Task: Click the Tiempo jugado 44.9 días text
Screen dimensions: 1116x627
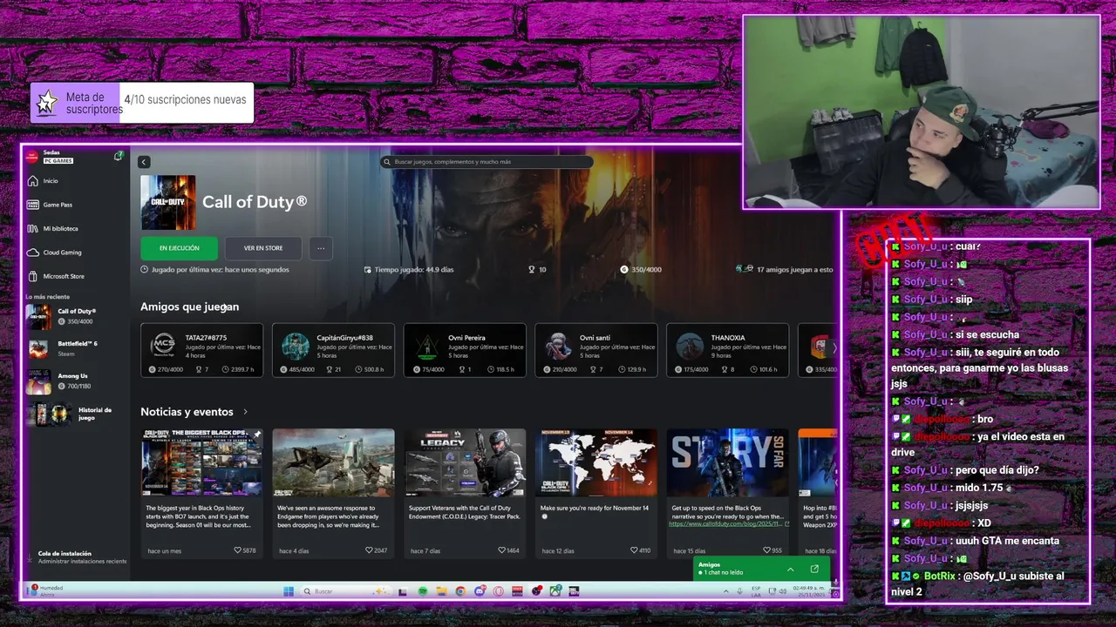Action: pyautogui.click(x=409, y=270)
